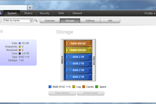Screen dimensions: 156x104
Task: Click the 3.5 TB free value
Action: pos(26,54)
